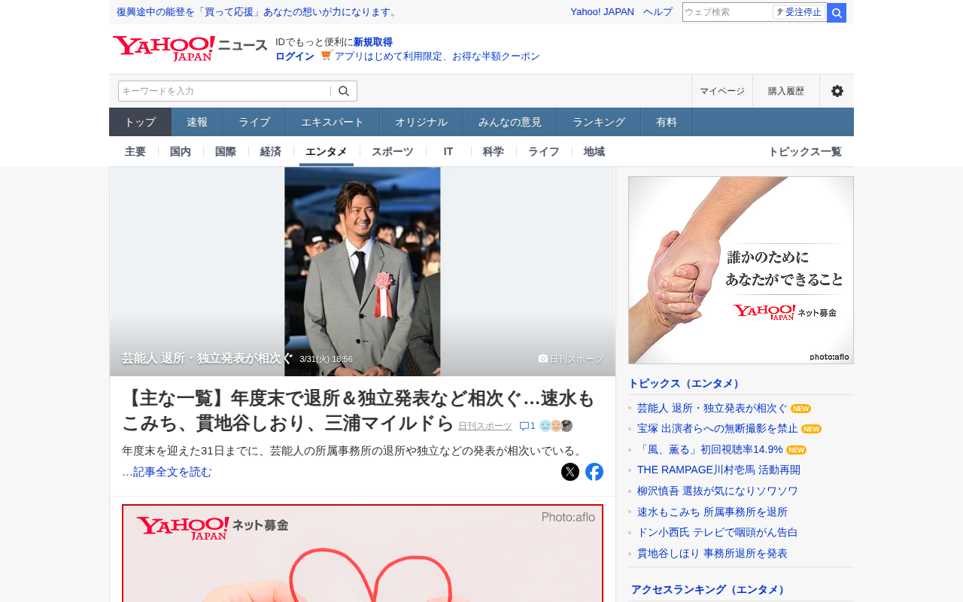The image size is (963, 602).
Task: Open マイページ
Action: [722, 91]
